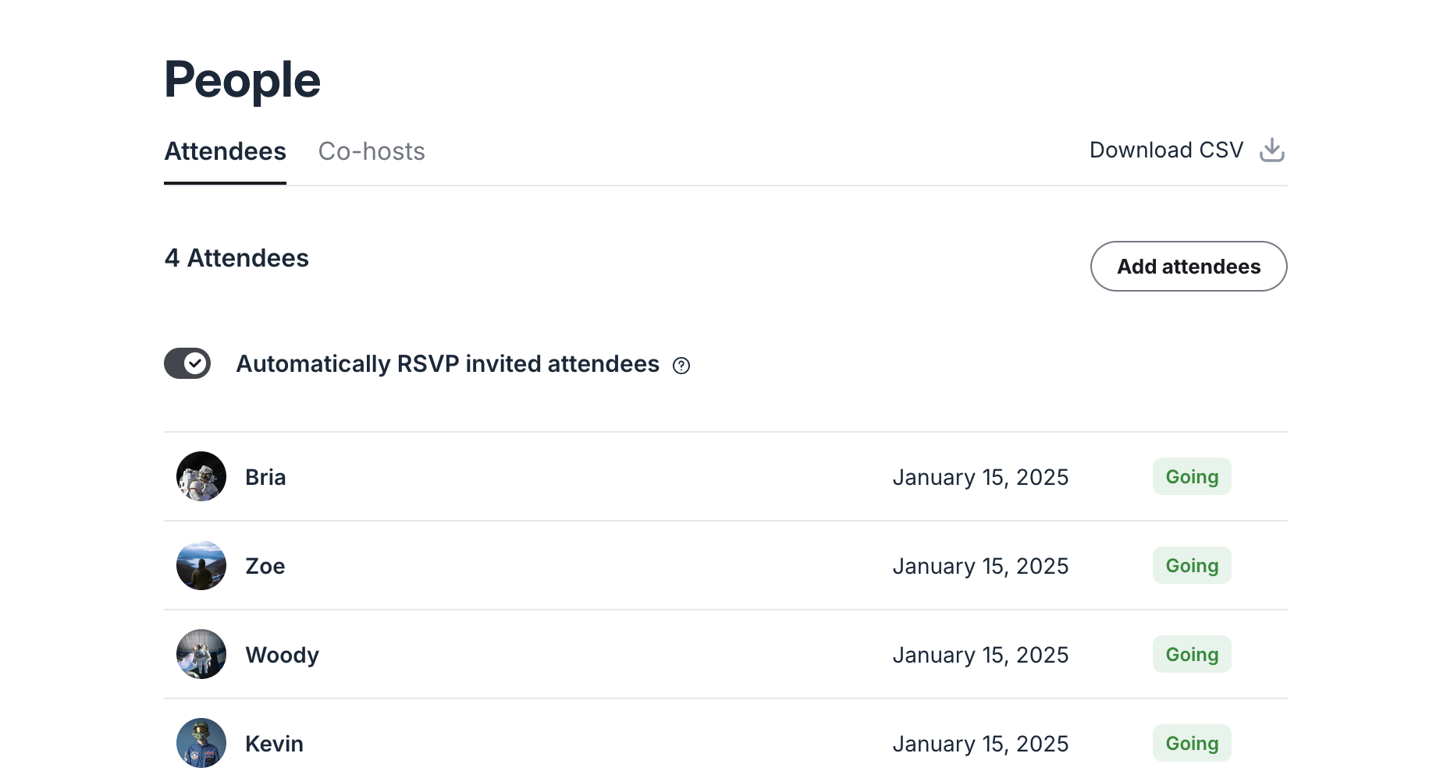Click Zoe's Going status pill
1447x778 pixels.
(x=1191, y=565)
